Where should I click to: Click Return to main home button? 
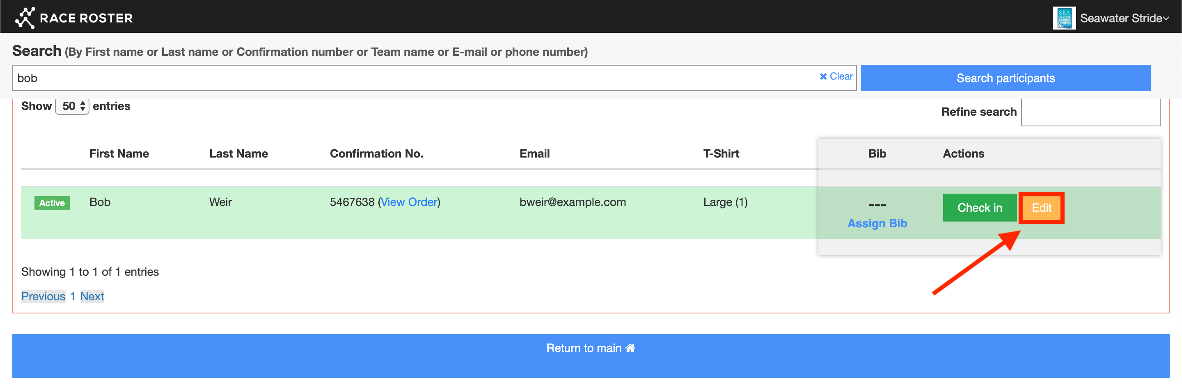coord(591,348)
